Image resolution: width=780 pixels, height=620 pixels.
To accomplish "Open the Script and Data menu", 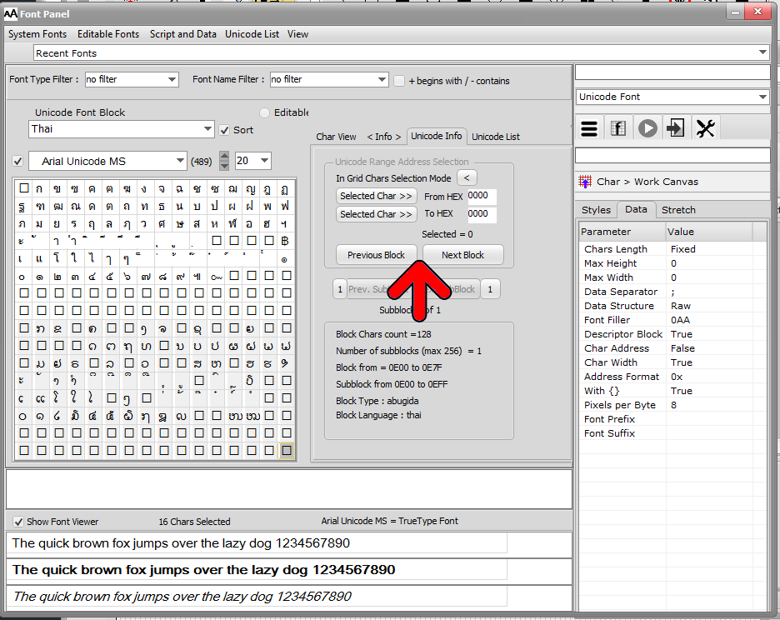I will coord(183,34).
